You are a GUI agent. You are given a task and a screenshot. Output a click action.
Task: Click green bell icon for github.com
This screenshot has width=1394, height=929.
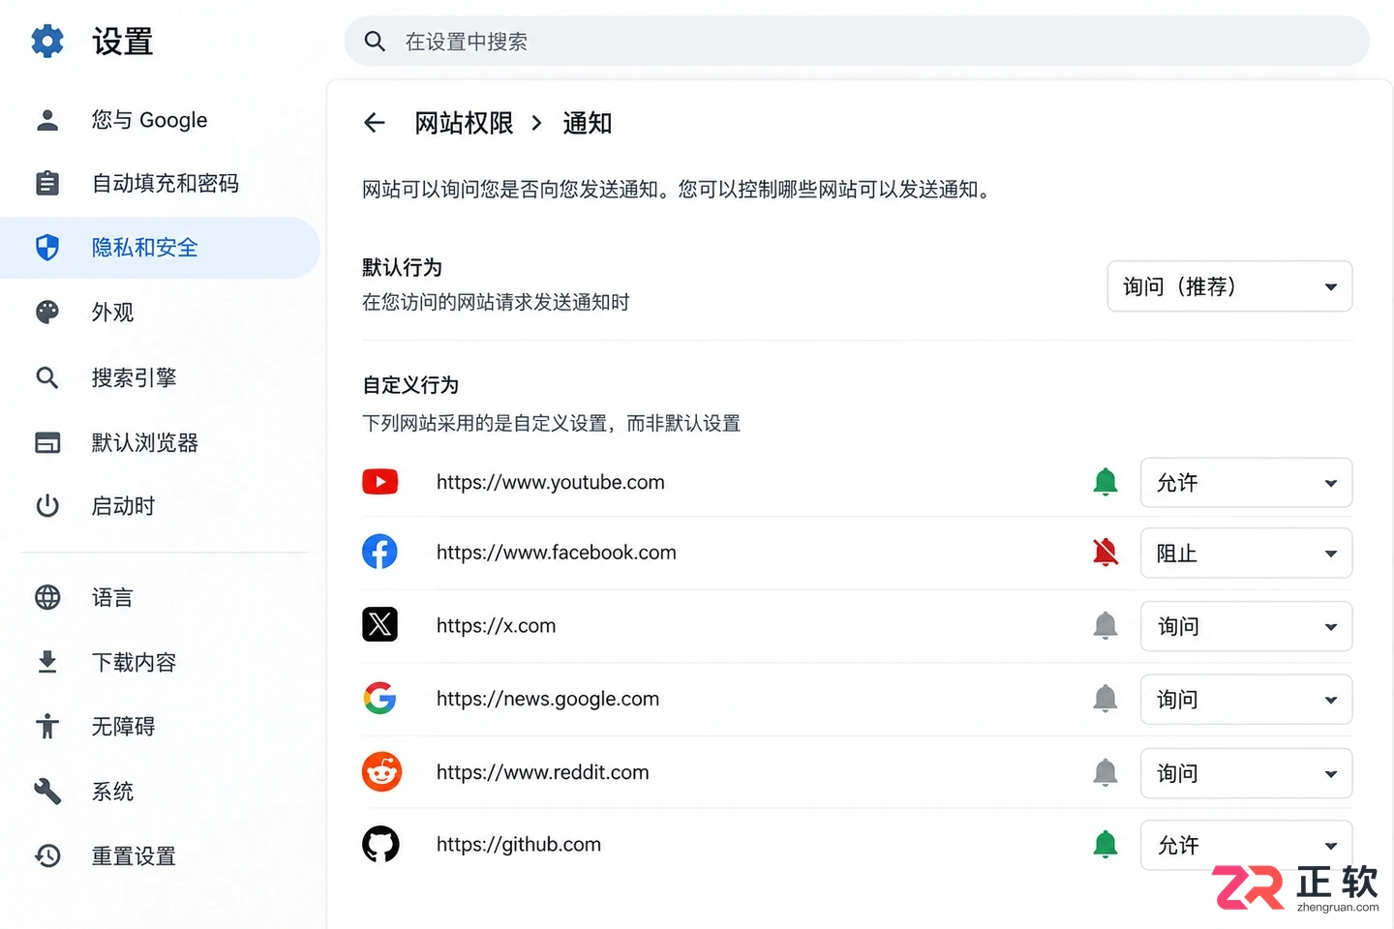pos(1106,845)
